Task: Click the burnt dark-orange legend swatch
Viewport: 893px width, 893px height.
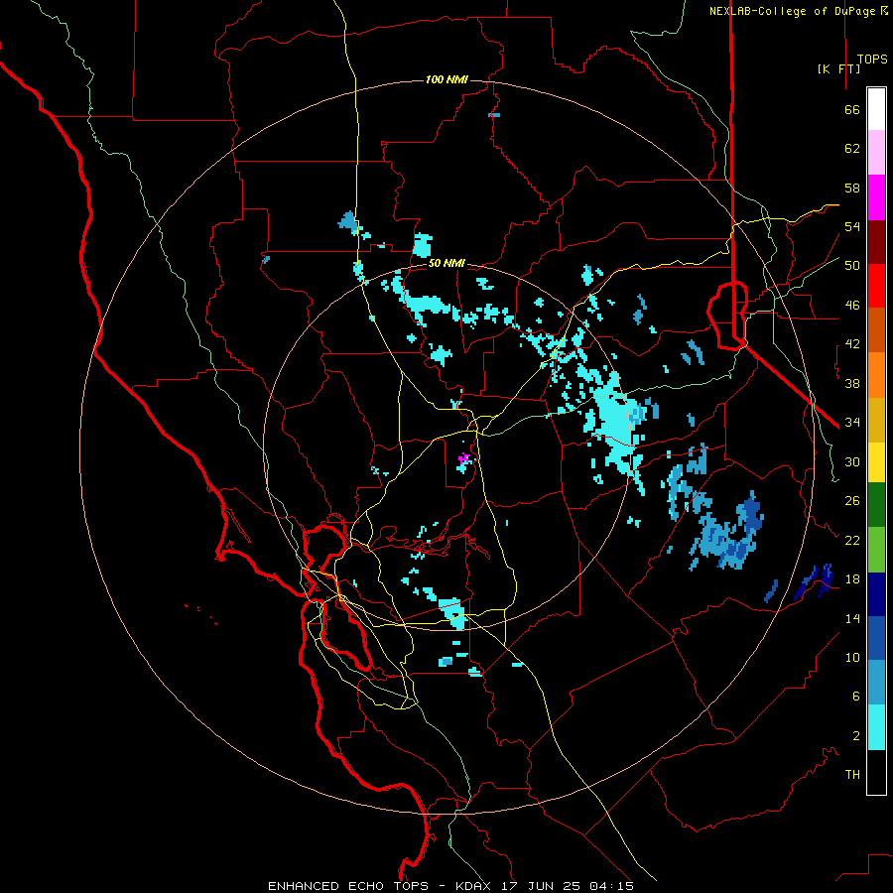Action: [x=876, y=330]
